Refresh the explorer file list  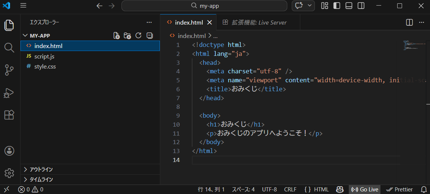click(138, 36)
